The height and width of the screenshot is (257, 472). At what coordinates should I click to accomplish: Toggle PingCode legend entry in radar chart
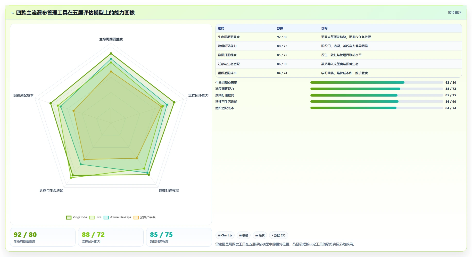coord(77,217)
